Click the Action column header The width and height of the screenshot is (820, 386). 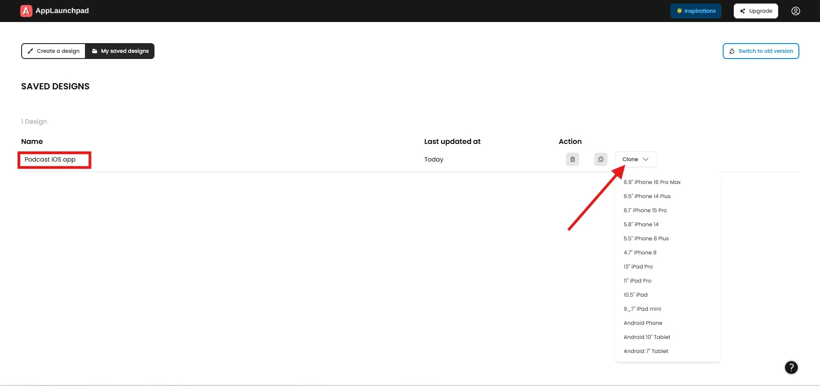point(570,141)
